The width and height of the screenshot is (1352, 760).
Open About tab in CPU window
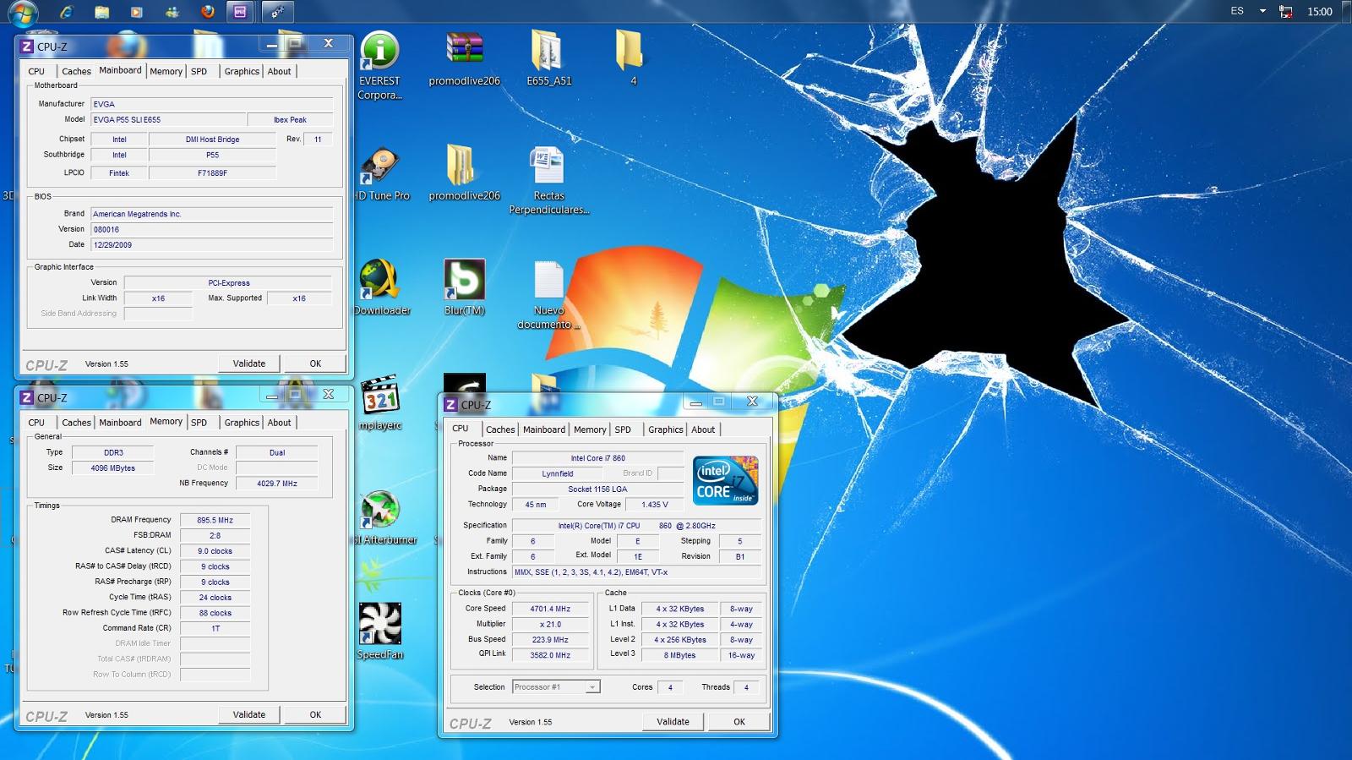[703, 429]
